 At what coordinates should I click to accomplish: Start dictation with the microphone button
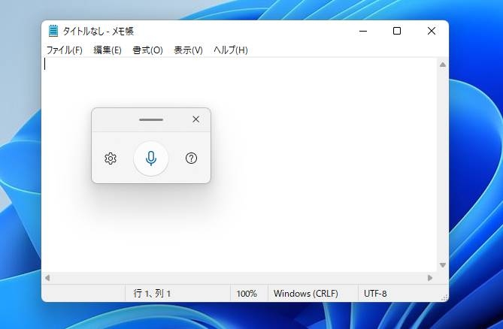151,158
